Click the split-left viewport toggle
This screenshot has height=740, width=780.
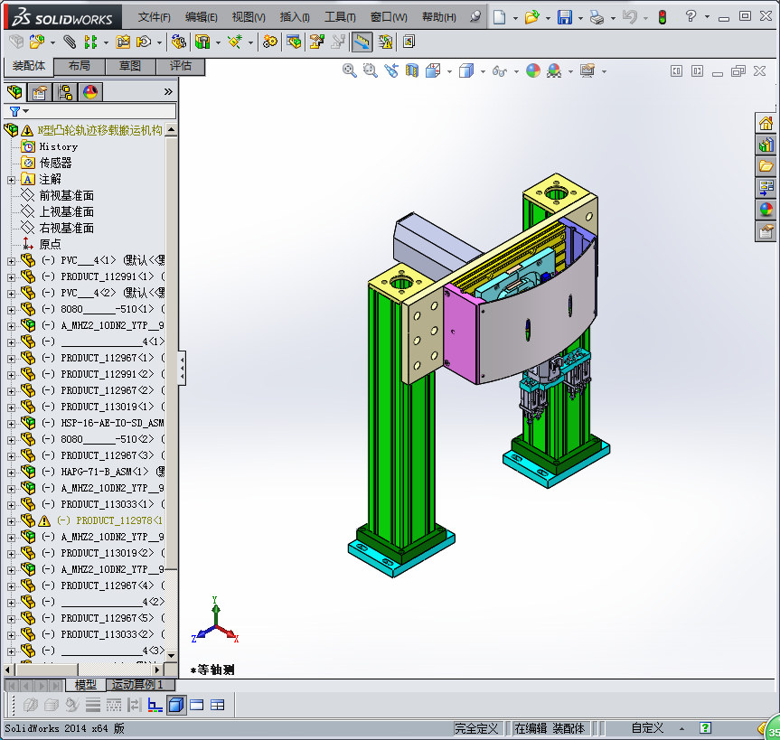coord(677,71)
